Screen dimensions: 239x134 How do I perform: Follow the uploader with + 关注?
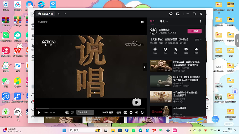194,31
